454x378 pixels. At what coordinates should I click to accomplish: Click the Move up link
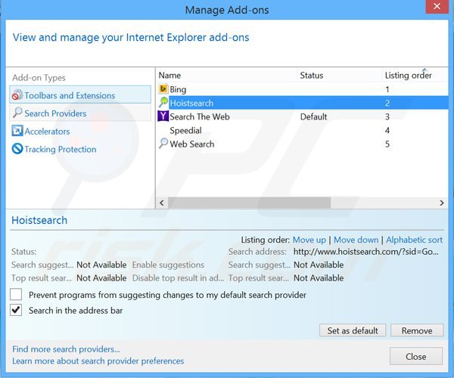pyautogui.click(x=309, y=240)
